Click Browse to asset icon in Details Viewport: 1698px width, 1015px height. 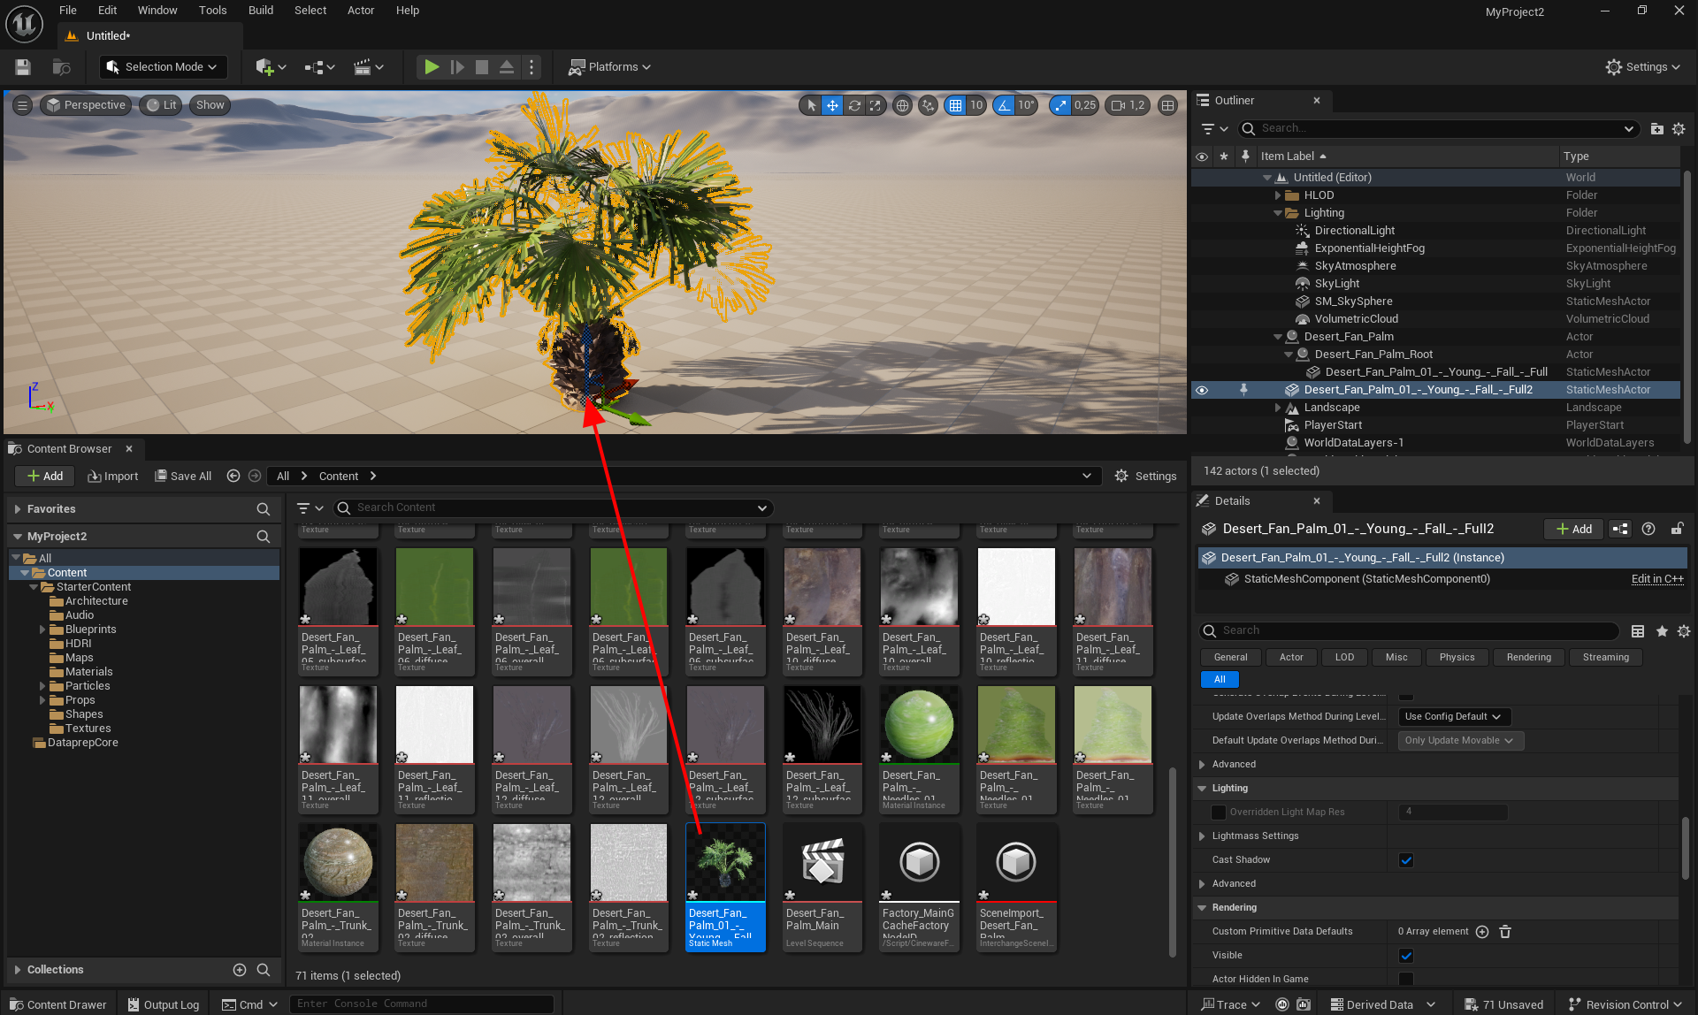click(x=1619, y=529)
